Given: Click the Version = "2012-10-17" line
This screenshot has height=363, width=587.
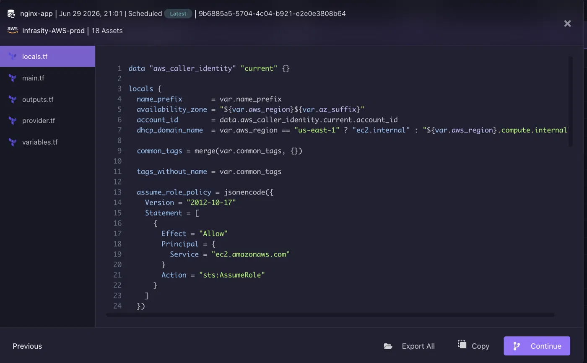Looking at the screenshot, I should [x=191, y=203].
